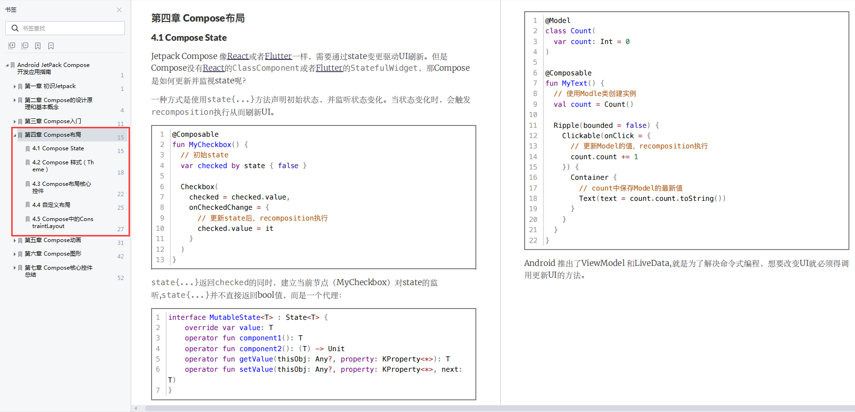Collapse the root Android JetPack Compose bookmark

(7, 65)
